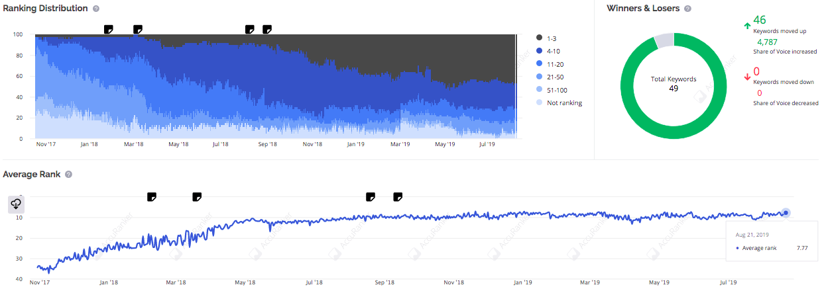Viewport: 824px width, 293px height.
Task: Open first note marker on Average Rank chart
Action: 152,197
